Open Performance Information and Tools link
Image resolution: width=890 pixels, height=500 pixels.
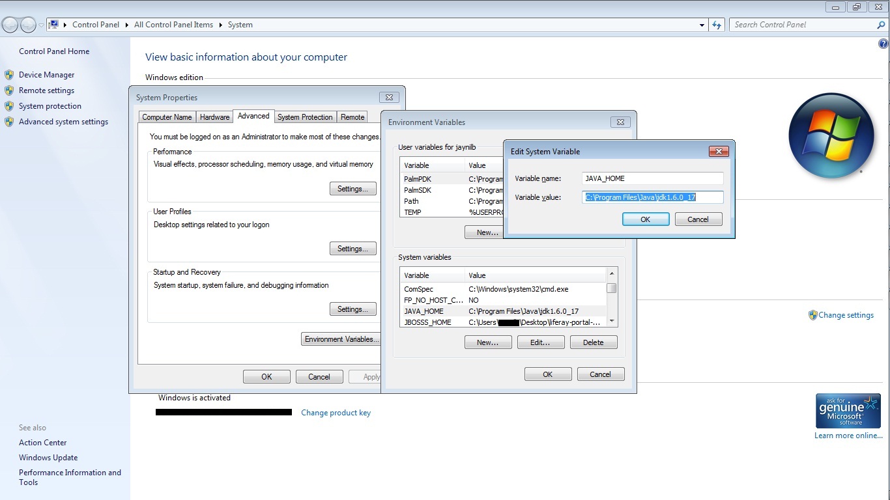(x=70, y=477)
